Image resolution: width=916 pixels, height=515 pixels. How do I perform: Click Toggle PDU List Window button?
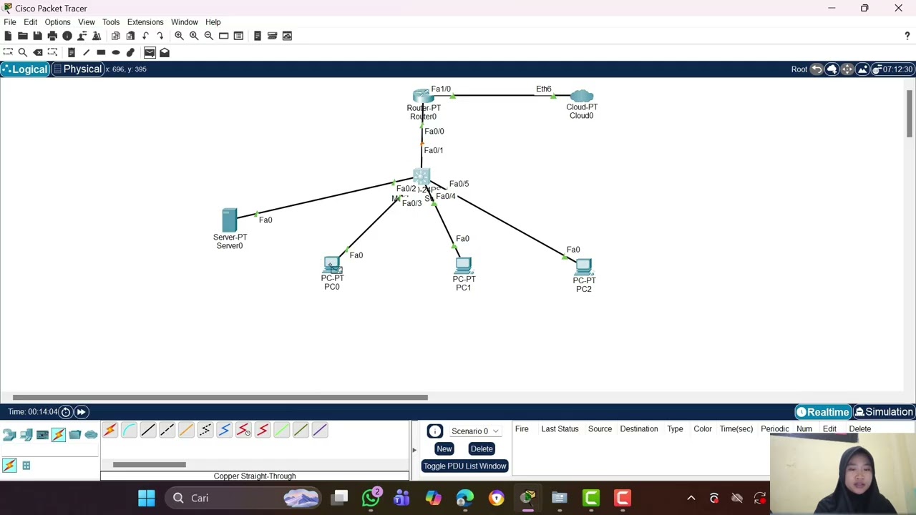click(464, 466)
